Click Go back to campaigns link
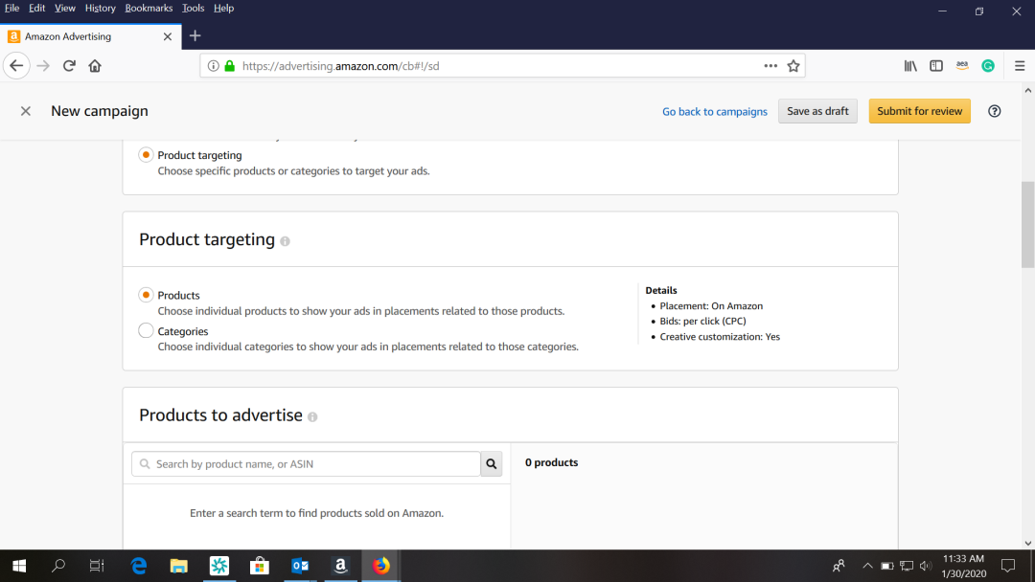The image size is (1035, 582). [714, 112]
